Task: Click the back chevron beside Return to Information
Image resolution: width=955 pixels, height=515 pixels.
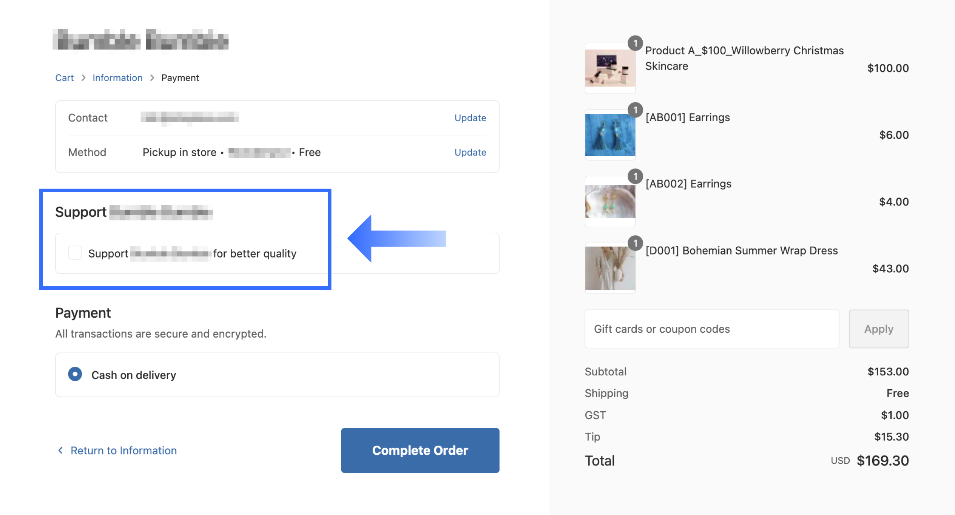Action: click(x=60, y=450)
